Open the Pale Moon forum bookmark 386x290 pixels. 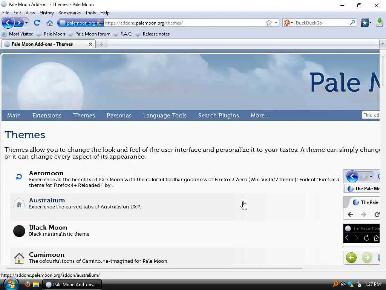89,34
